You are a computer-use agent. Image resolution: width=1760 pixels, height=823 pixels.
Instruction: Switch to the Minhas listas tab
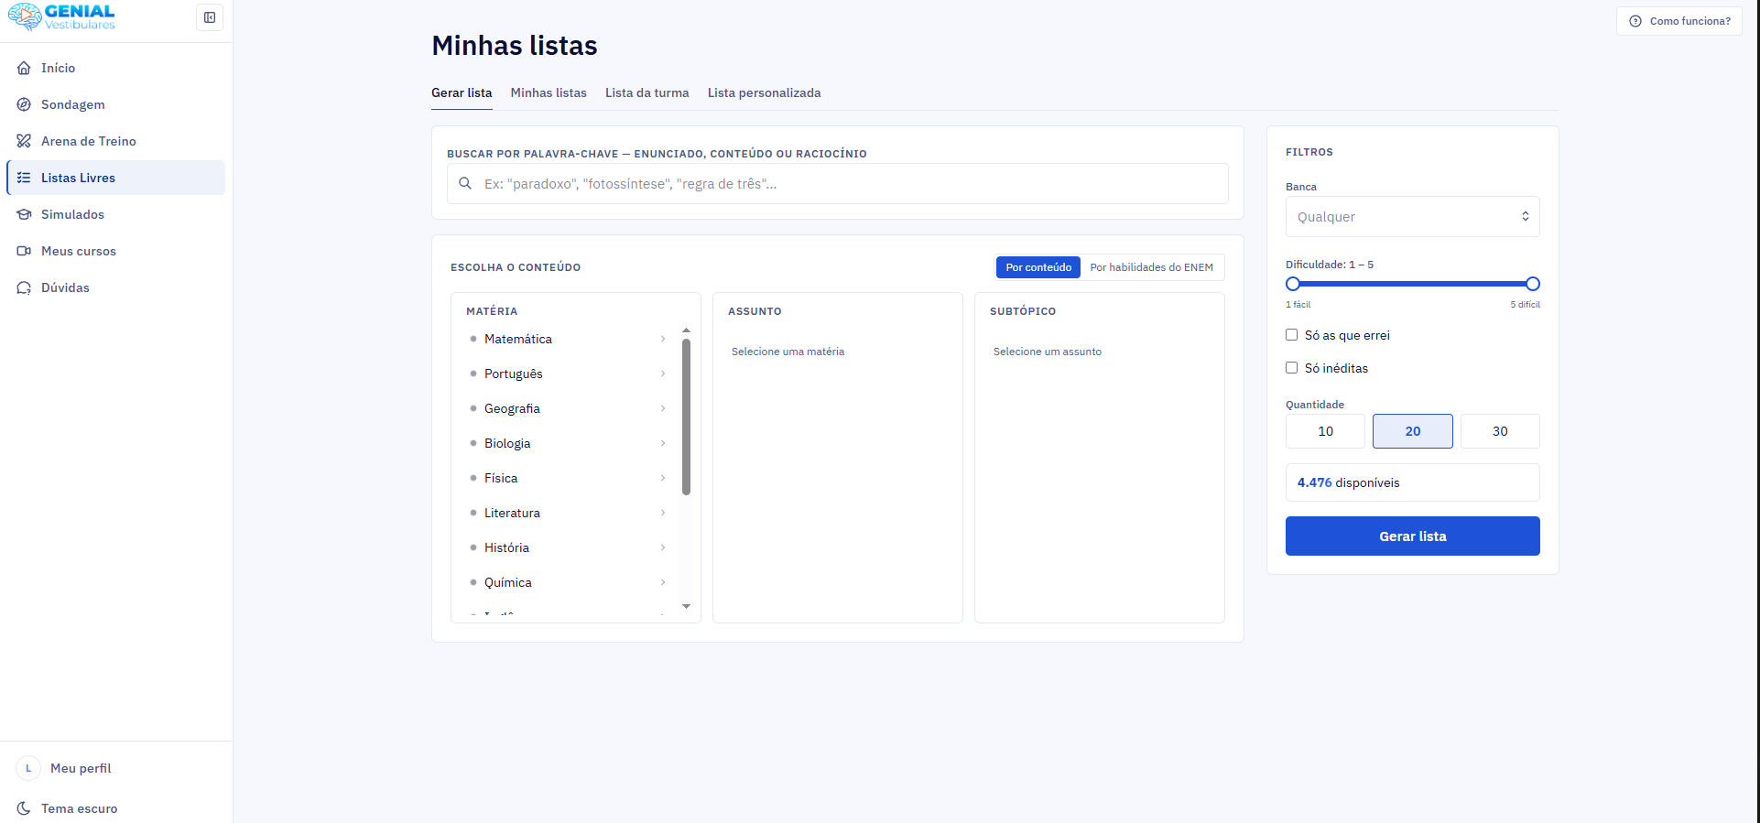point(549,92)
